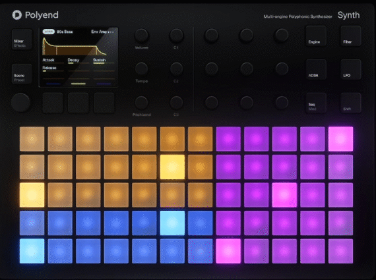
Task: Tap the brightly lit yellow pad in second row
Action: [172, 167]
